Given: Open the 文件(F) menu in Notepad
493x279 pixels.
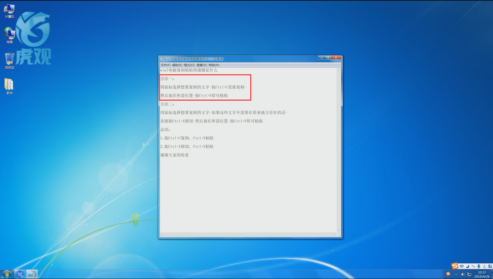Looking at the screenshot, I should click(165, 65).
